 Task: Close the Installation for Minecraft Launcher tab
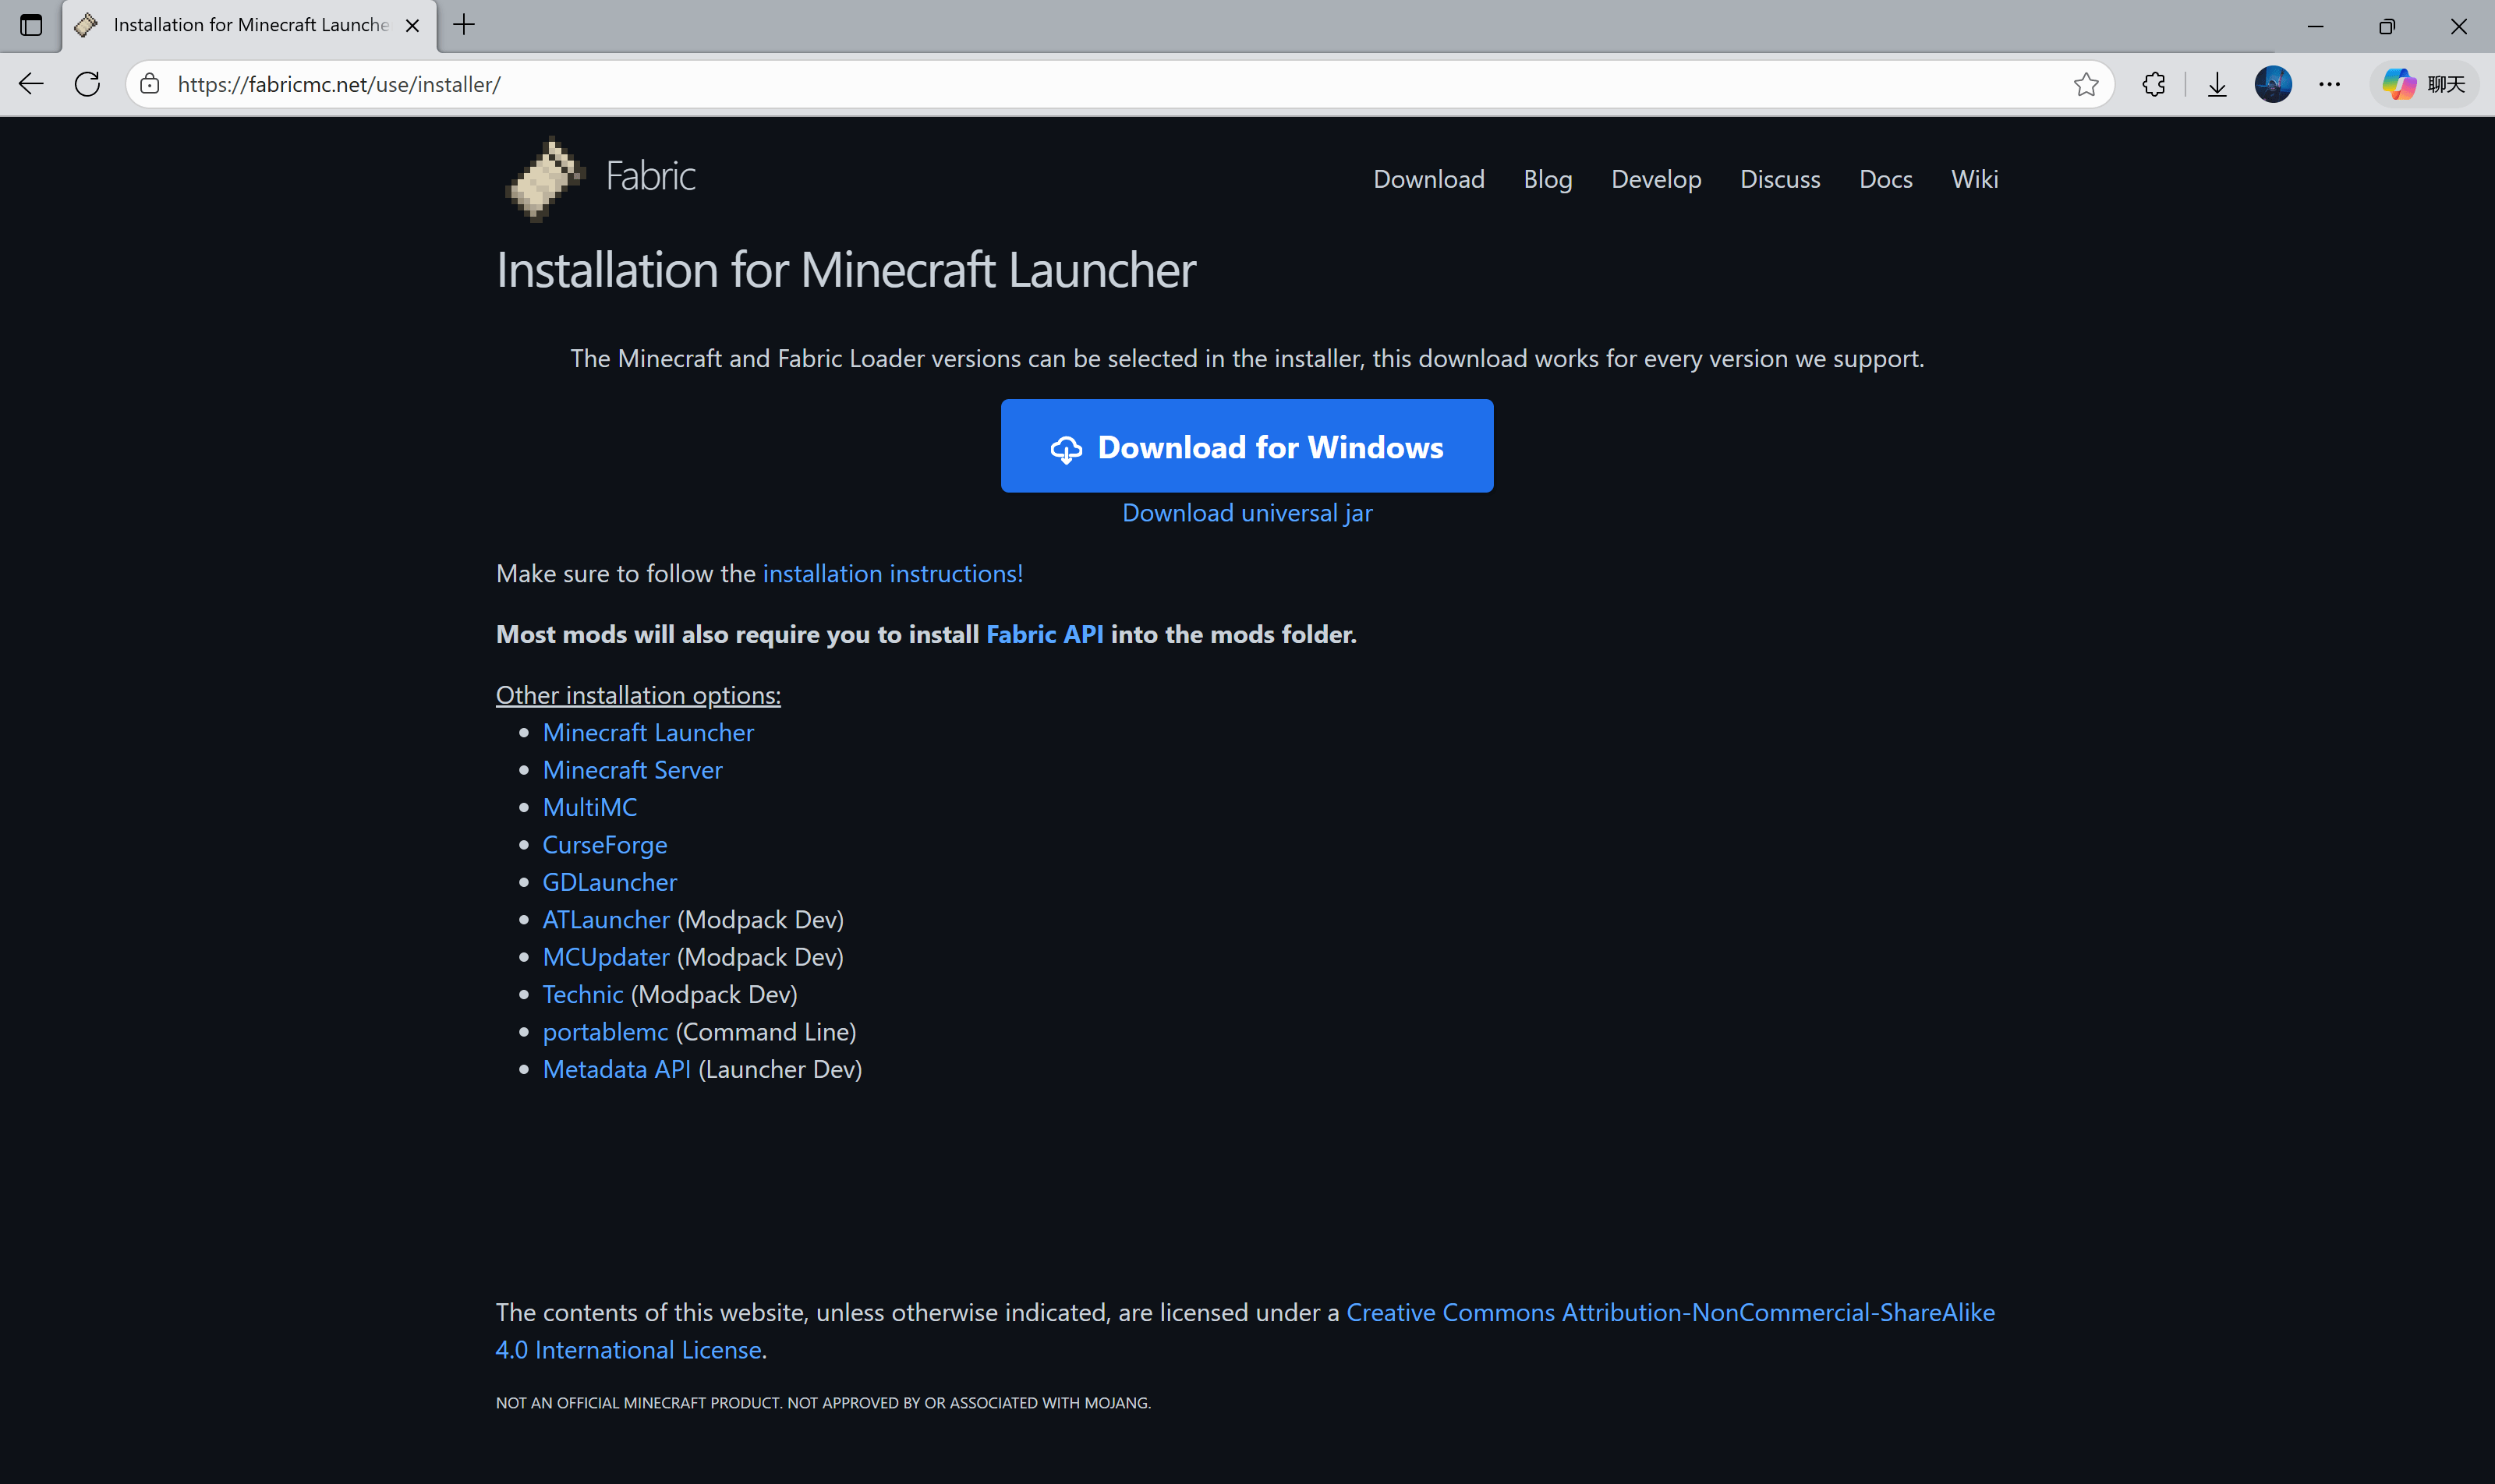pos(412,25)
